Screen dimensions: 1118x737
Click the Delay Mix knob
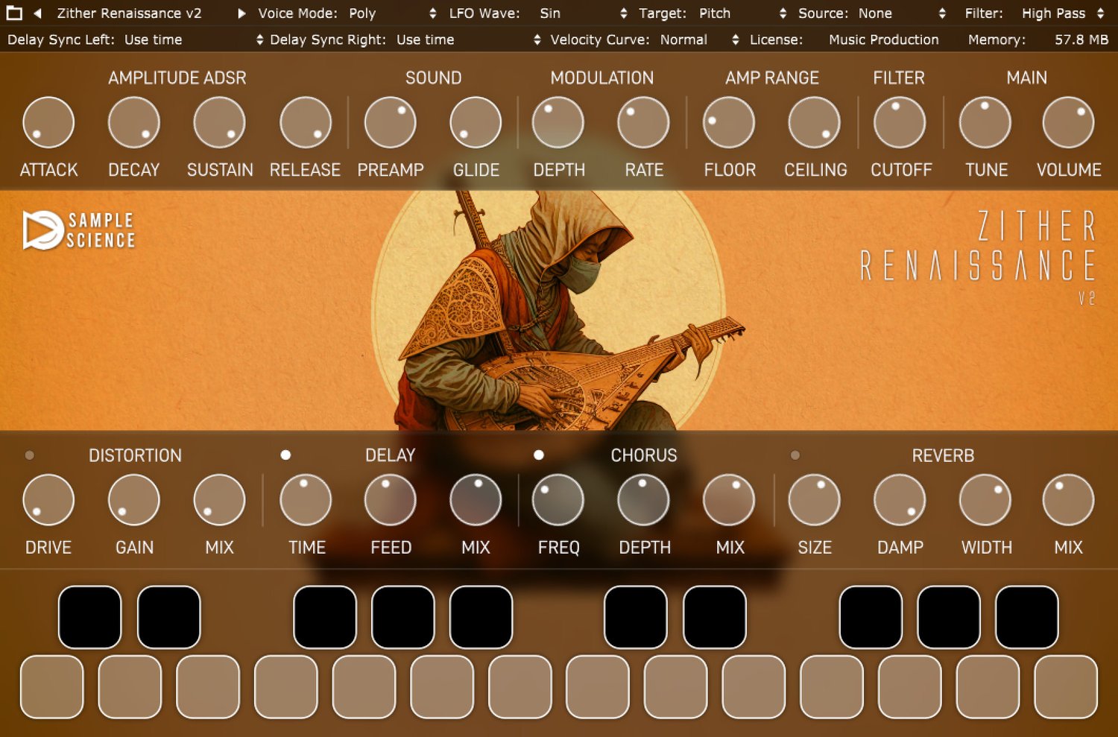476,500
